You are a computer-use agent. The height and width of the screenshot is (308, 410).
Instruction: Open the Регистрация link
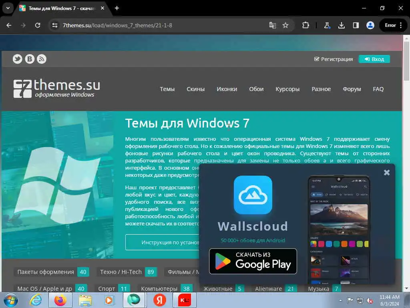pyautogui.click(x=334, y=59)
